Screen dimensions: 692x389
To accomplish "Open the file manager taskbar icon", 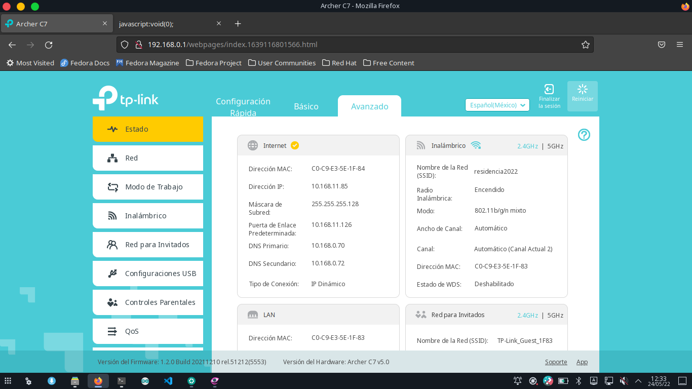I will [75, 381].
